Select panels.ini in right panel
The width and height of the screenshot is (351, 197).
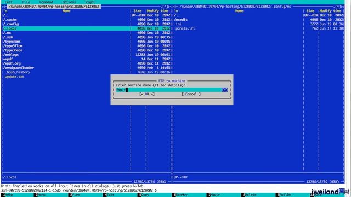click(259, 28)
